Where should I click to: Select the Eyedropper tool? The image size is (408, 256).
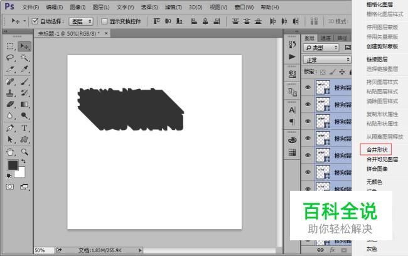(x=24, y=69)
